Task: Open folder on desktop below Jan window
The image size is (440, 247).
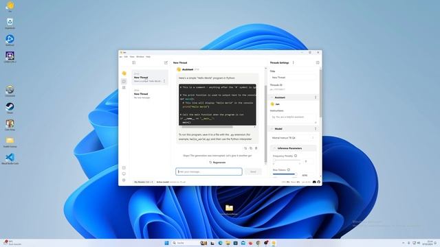Action: point(229,209)
